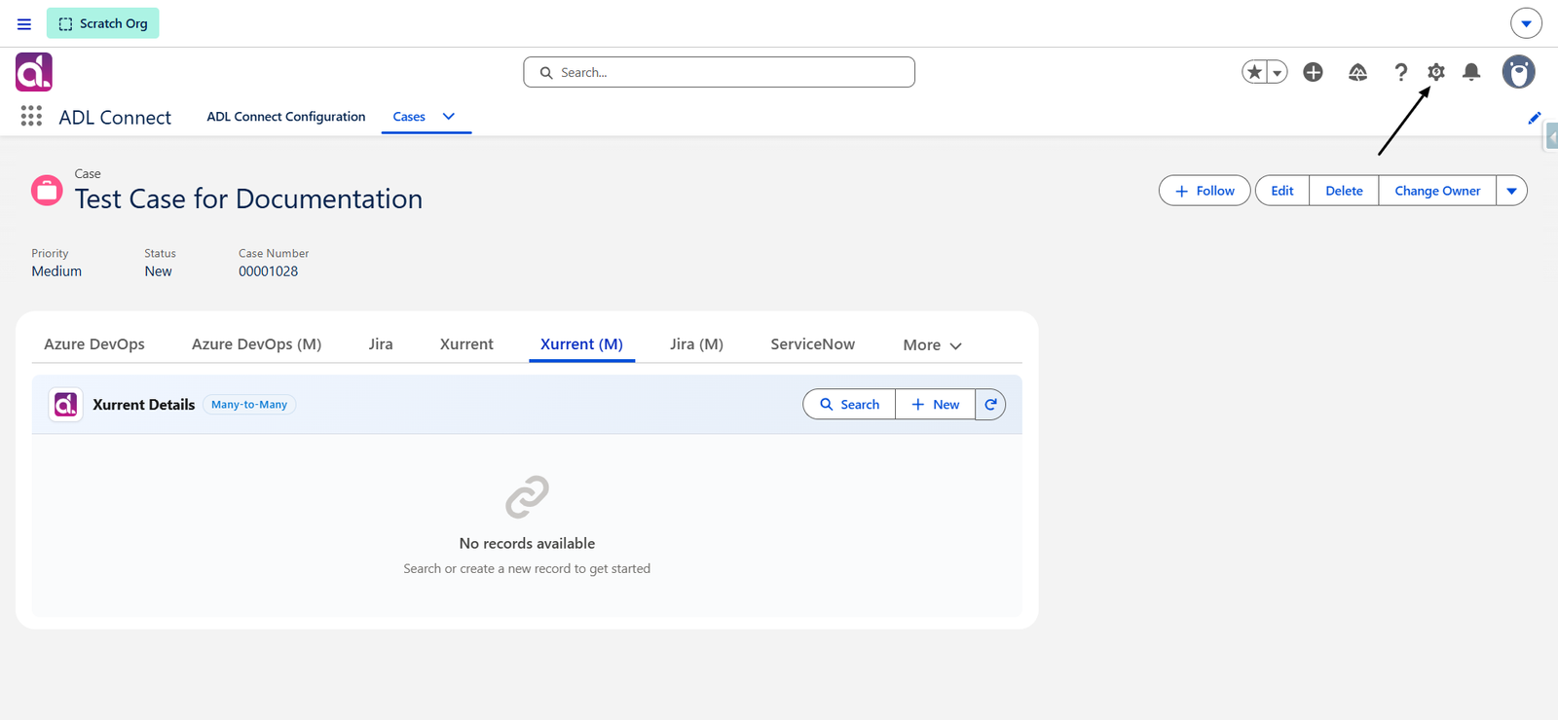Select the Xurrent (M) tab

581,344
